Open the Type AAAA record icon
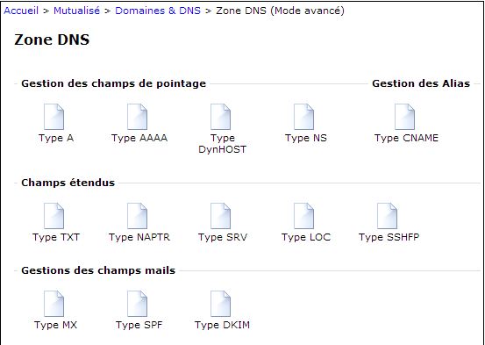The width and height of the screenshot is (485, 345). (x=137, y=117)
